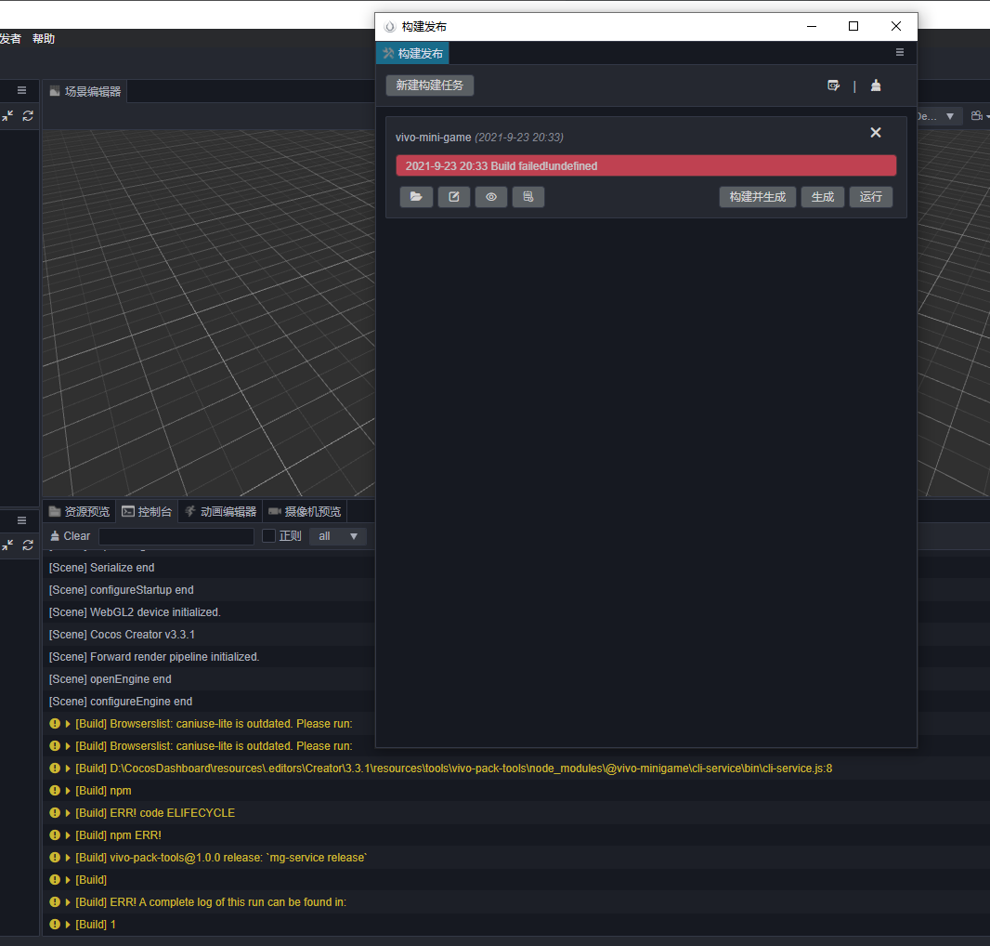This screenshot has width=990, height=946.
Task: Expand vivo-pack-tools@1.0.0 release log entry
Action: pos(68,858)
